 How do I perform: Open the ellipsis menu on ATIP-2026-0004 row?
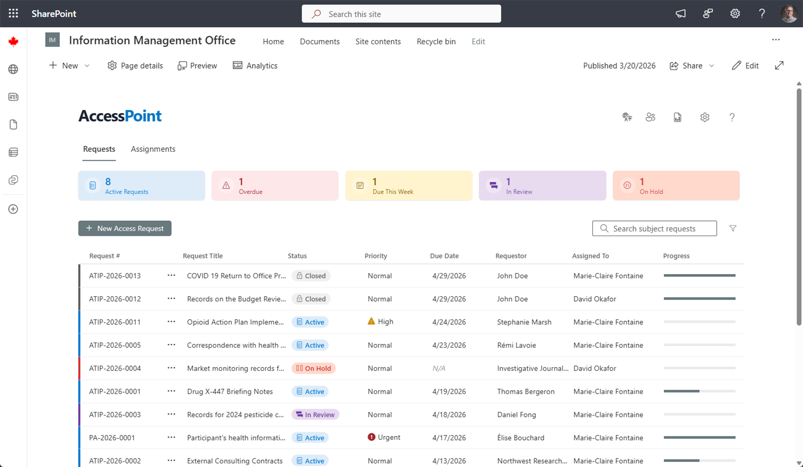click(x=171, y=368)
